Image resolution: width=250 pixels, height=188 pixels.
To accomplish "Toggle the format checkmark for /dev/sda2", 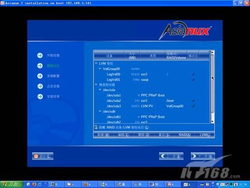I will (193, 101).
